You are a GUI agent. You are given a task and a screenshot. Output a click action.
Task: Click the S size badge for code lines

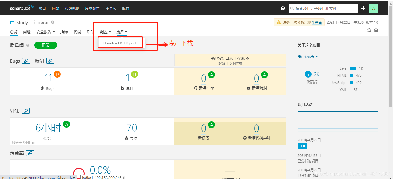coord(308,74)
